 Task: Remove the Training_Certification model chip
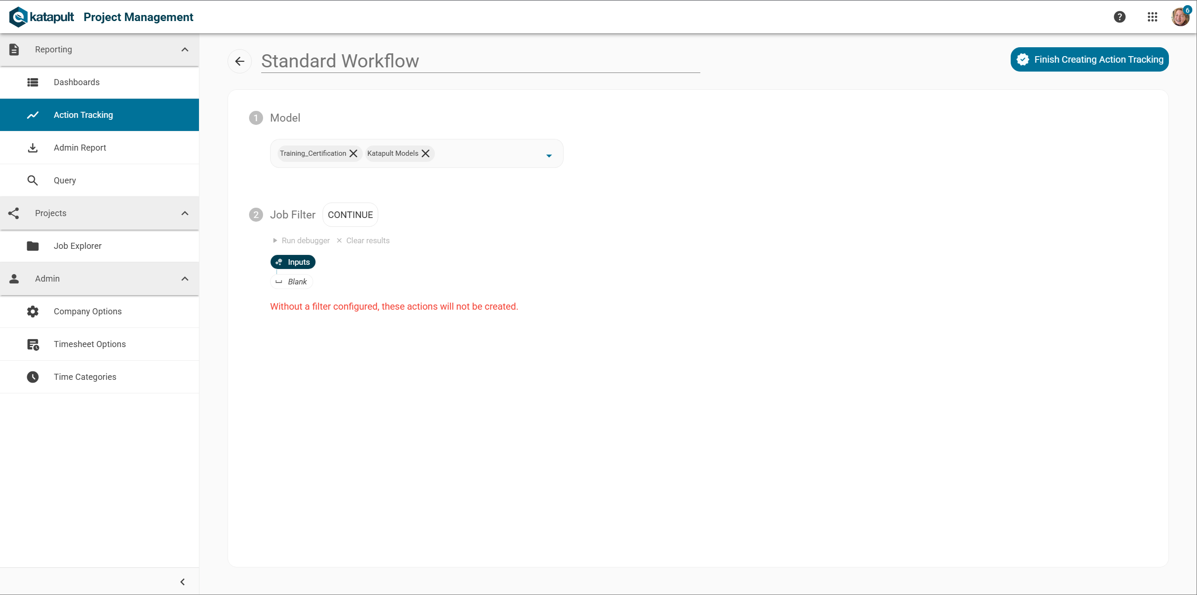pos(353,153)
